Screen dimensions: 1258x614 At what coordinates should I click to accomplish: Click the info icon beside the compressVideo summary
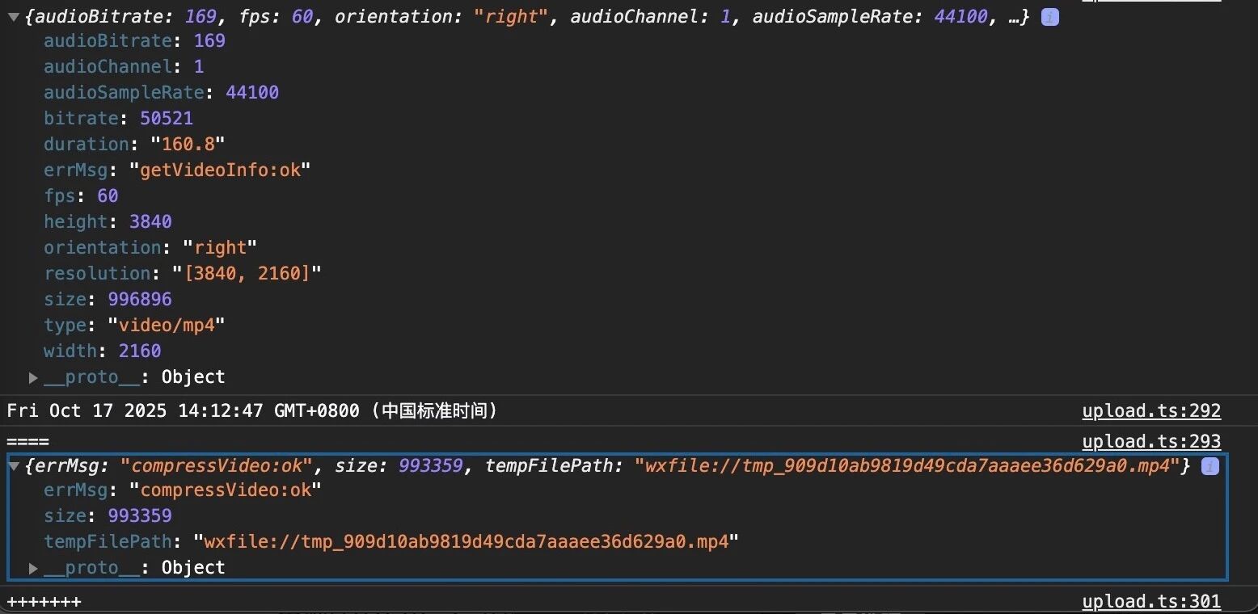(1209, 466)
